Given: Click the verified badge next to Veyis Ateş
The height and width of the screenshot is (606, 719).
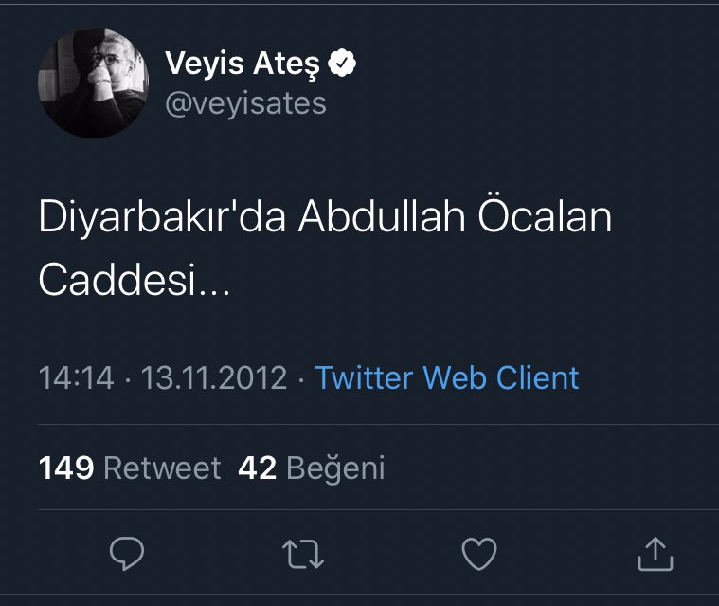Looking at the screenshot, I should [342, 64].
